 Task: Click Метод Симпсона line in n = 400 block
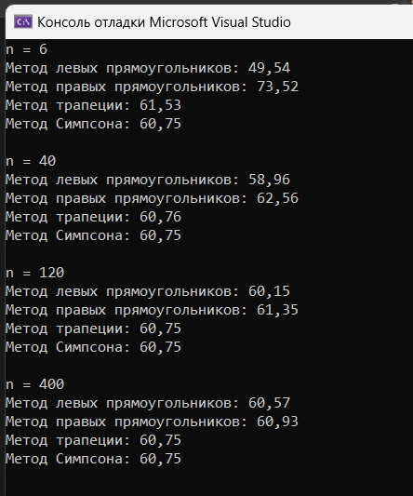[x=93, y=459]
